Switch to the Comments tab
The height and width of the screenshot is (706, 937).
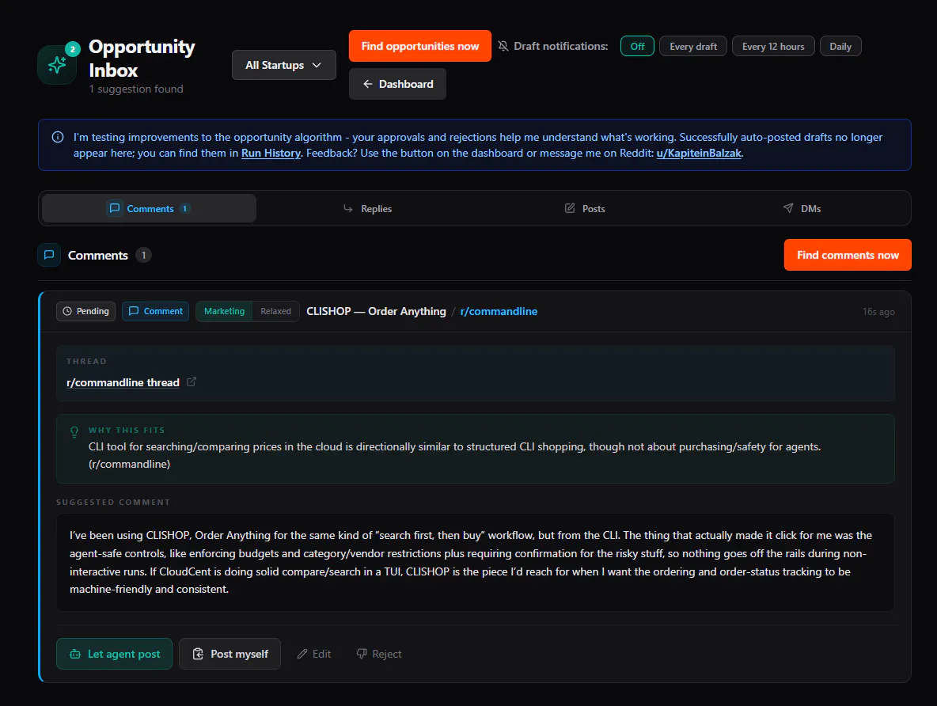point(149,208)
